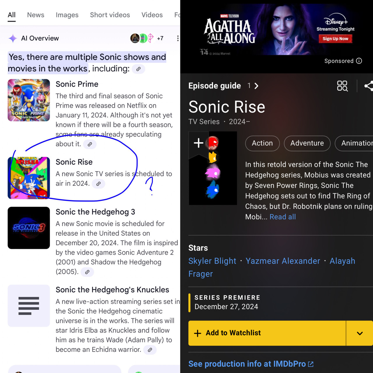Viewport: 373px width, 373px height.
Task: Add Sonic Rise poster to watchlist ribbon
Action: click(198, 143)
